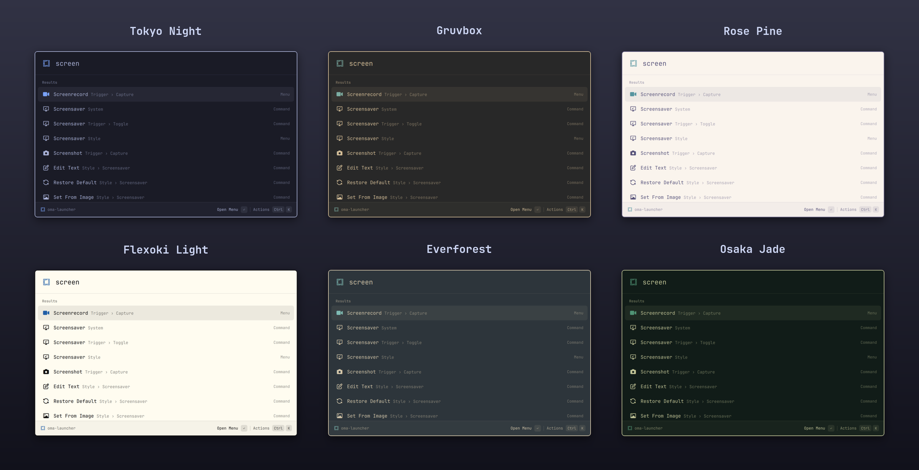
Task: Click Ctrl key badge in Rose Pine footer
Action: point(865,210)
